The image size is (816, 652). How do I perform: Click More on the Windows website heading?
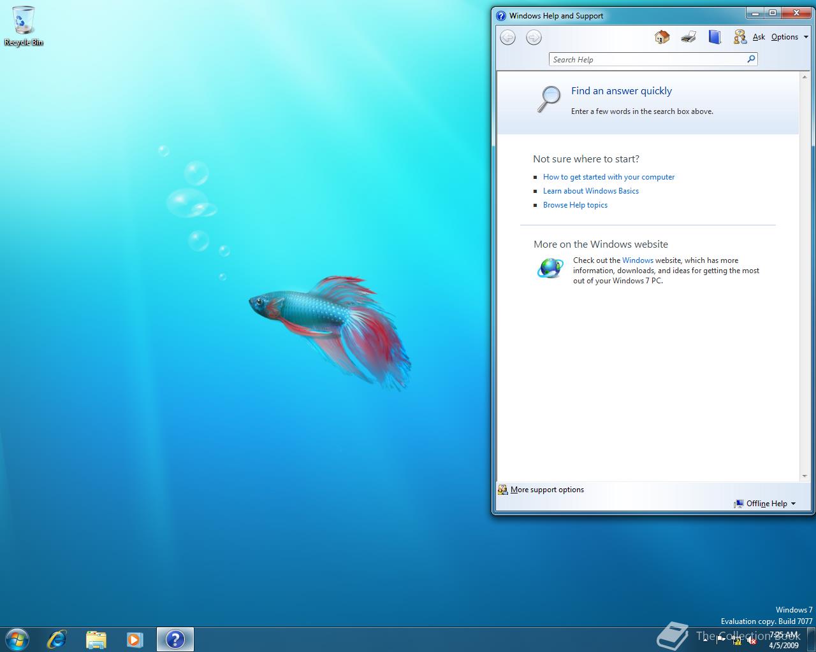pyautogui.click(x=601, y=244)
